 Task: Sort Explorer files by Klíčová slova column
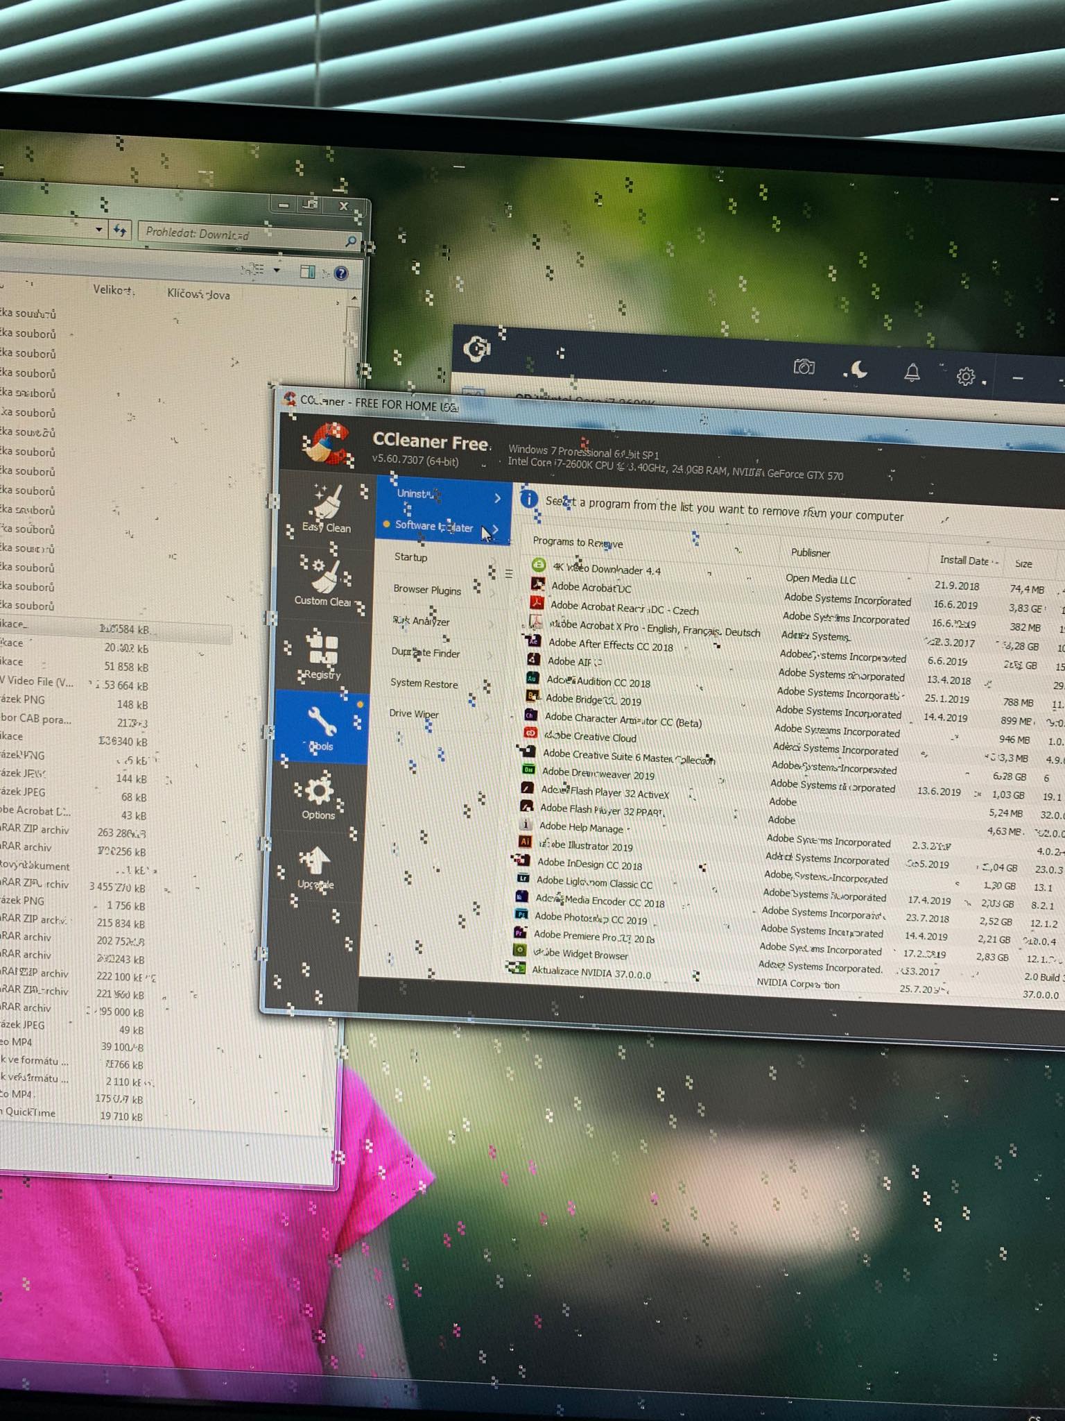coord(198,294)
